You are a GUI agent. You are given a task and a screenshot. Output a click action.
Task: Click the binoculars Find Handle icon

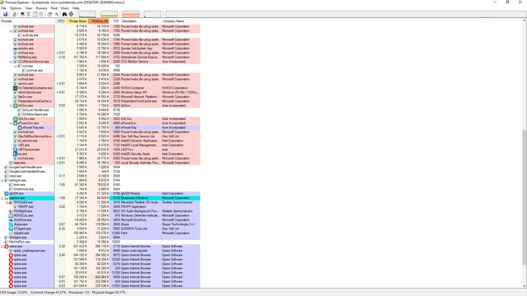(65, 14)
